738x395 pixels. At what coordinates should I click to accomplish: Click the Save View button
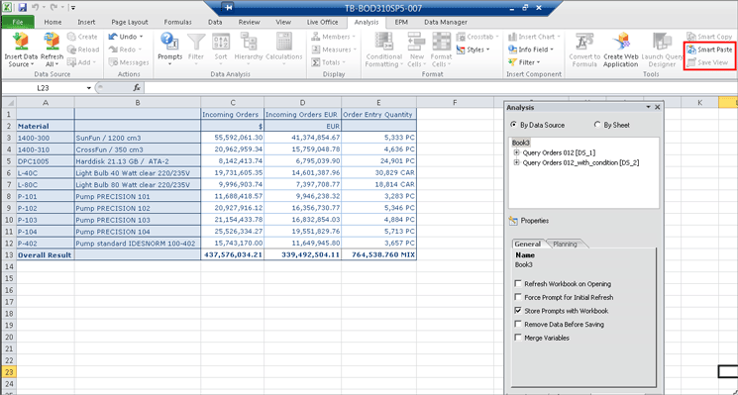tap(707, 62)
